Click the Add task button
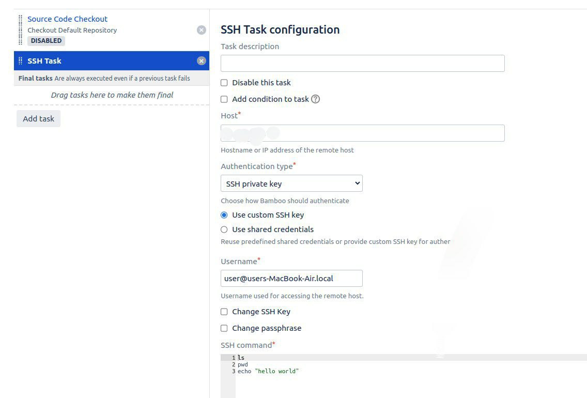Viewport: 587px width, 398px height. [x=38, y=118]
